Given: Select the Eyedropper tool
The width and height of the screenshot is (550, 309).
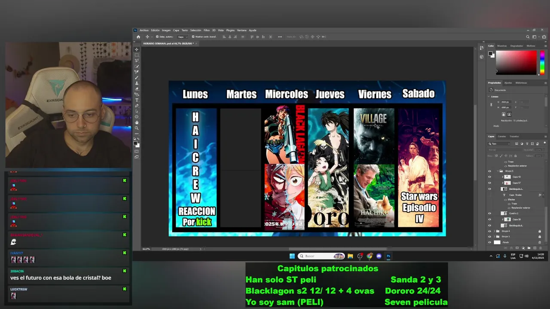Looking at the screenshot, I should click(137, 72).
